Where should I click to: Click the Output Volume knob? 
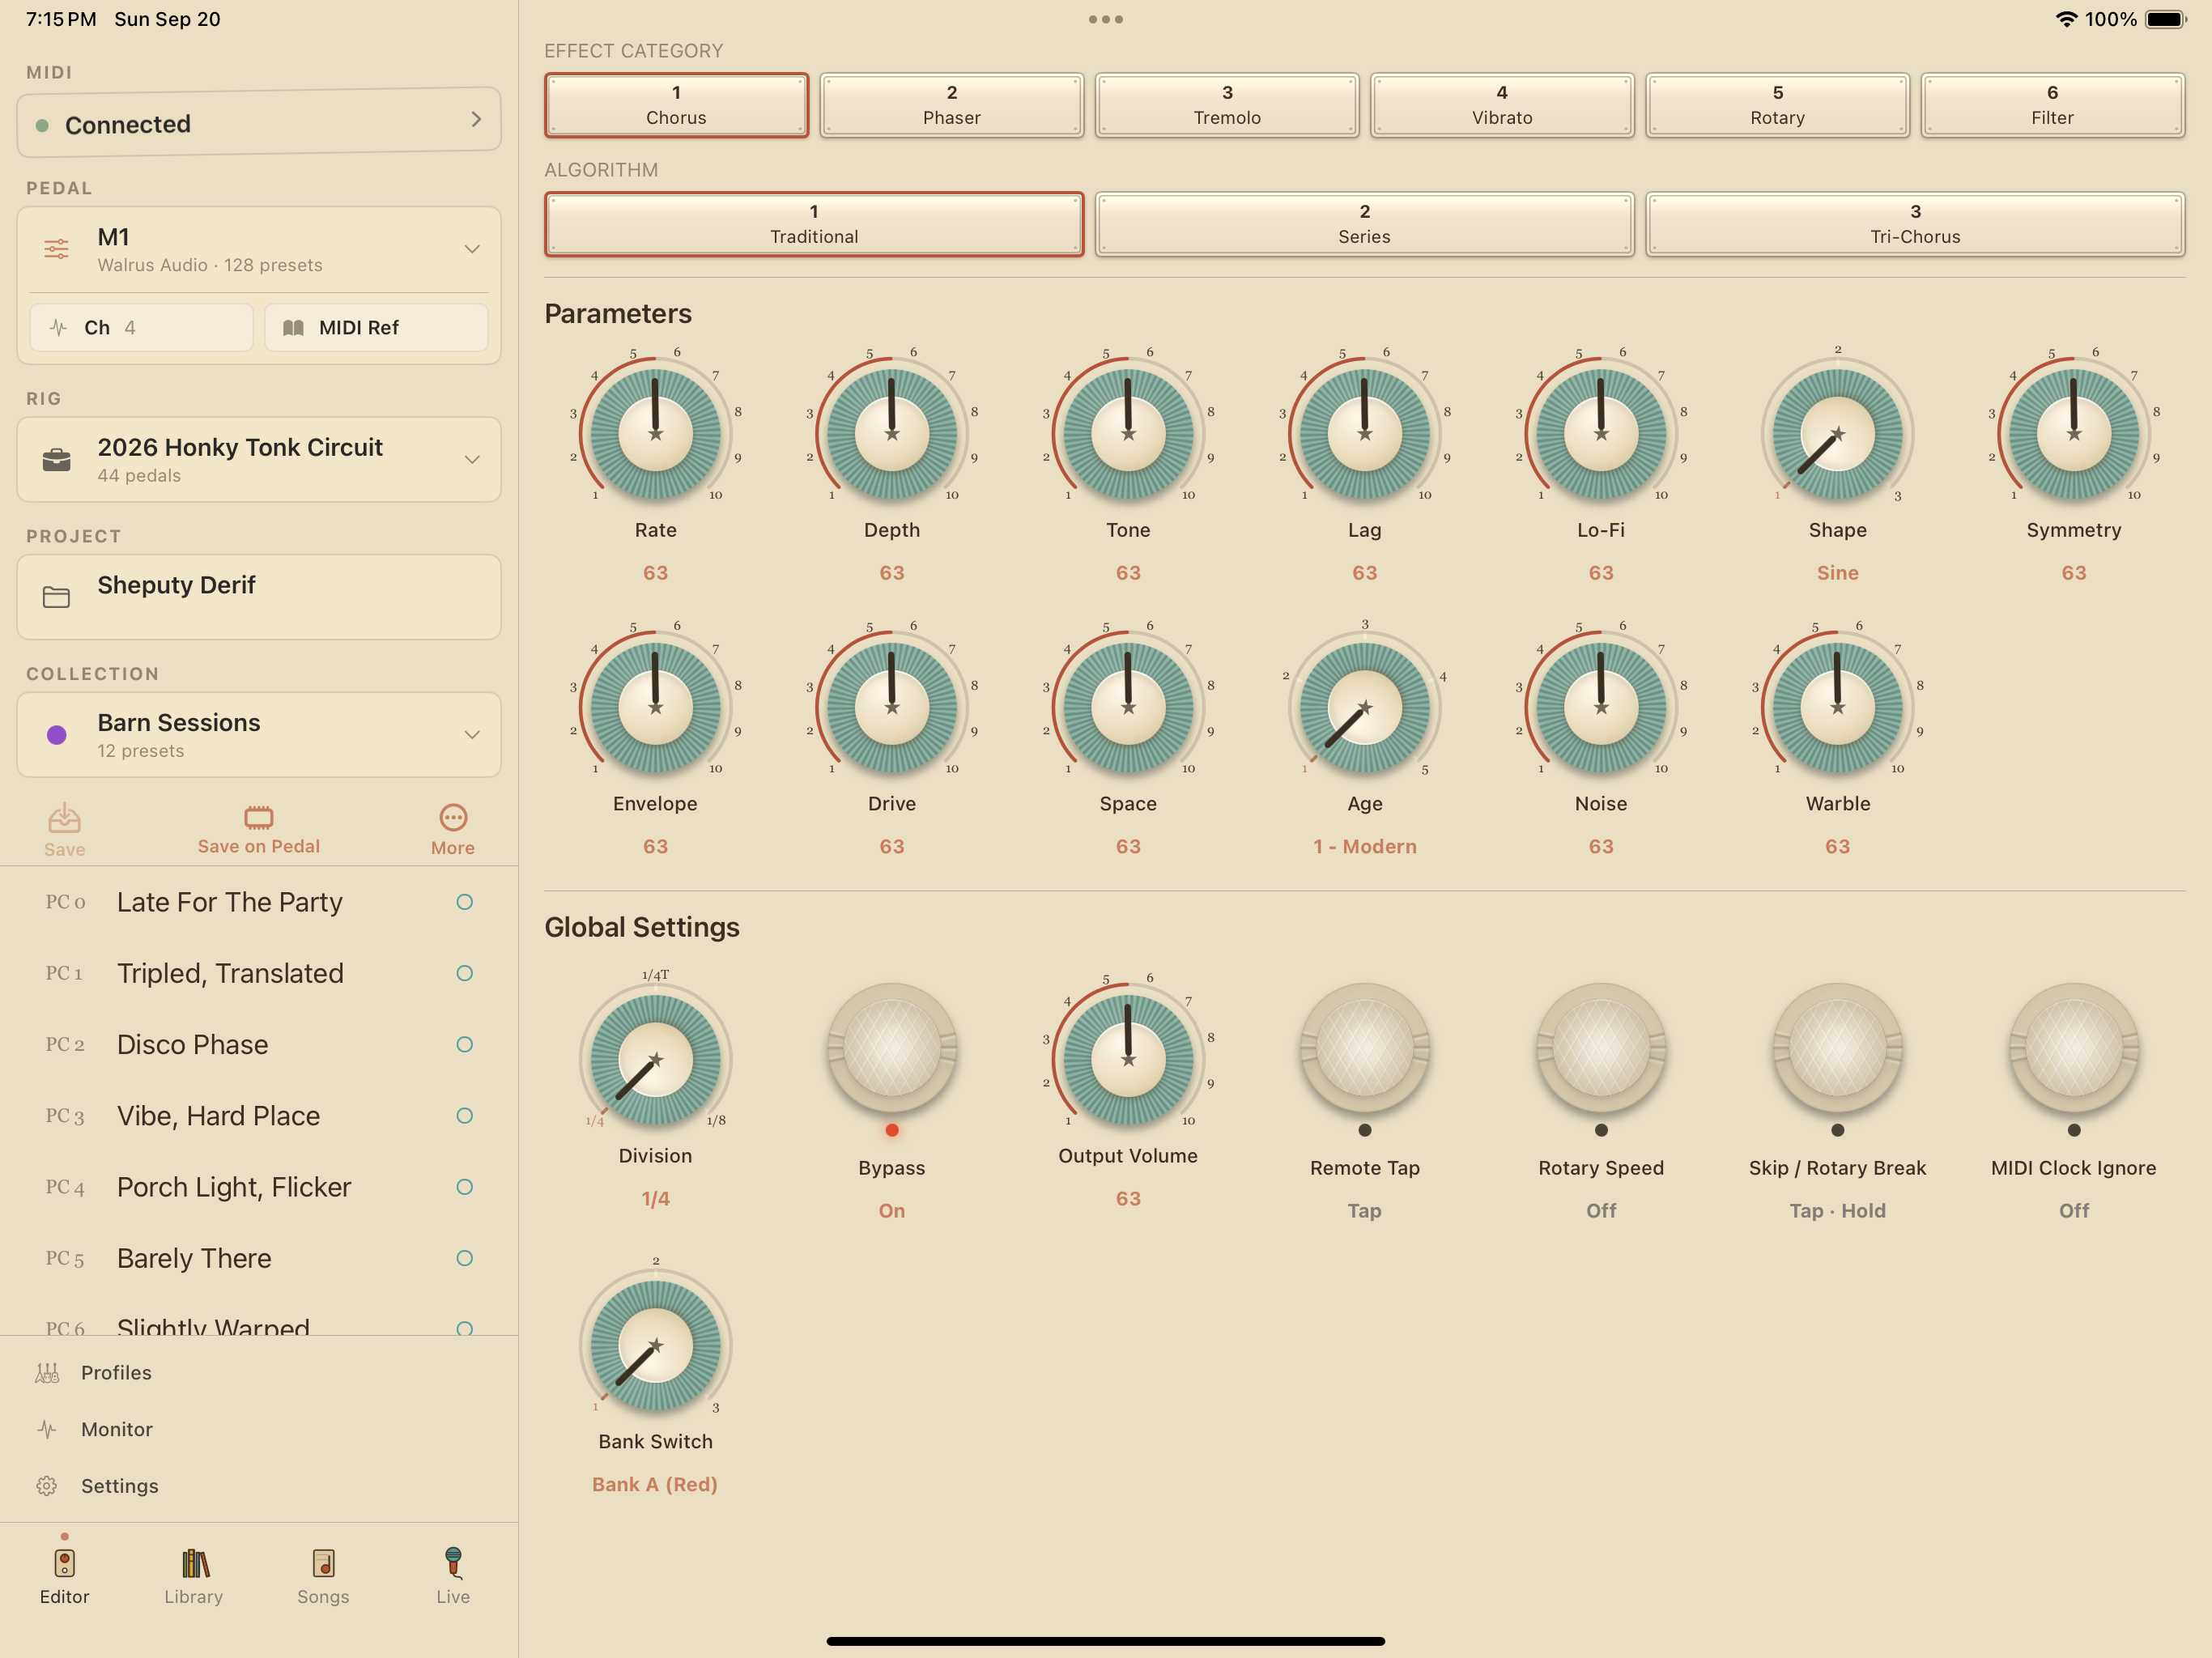pyautogui.click(x=1128, y=1060)
